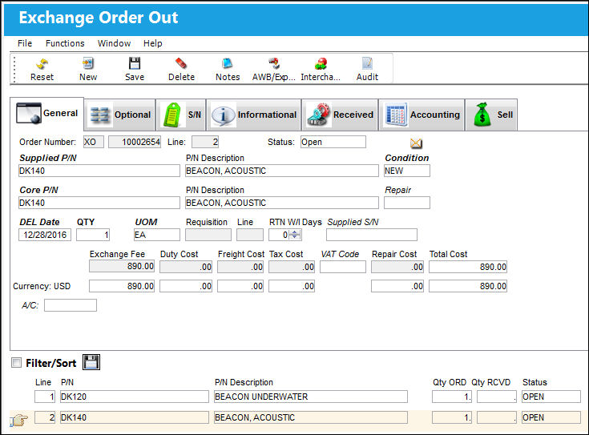Click the pointing hand row selector icon
Image resolution: width=589 pixels, height=435 pixels.
tap(18, 420)
